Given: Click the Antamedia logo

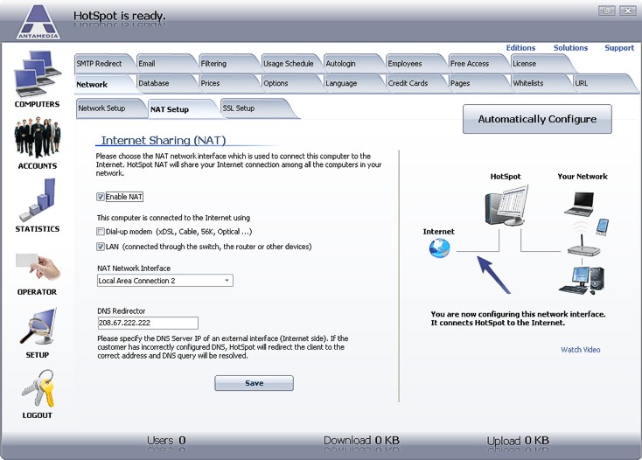Looking at the screenshot, I should (38, 22).
